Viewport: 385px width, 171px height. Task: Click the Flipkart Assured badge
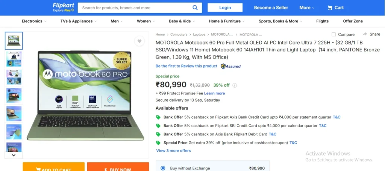tap(230, 66)
